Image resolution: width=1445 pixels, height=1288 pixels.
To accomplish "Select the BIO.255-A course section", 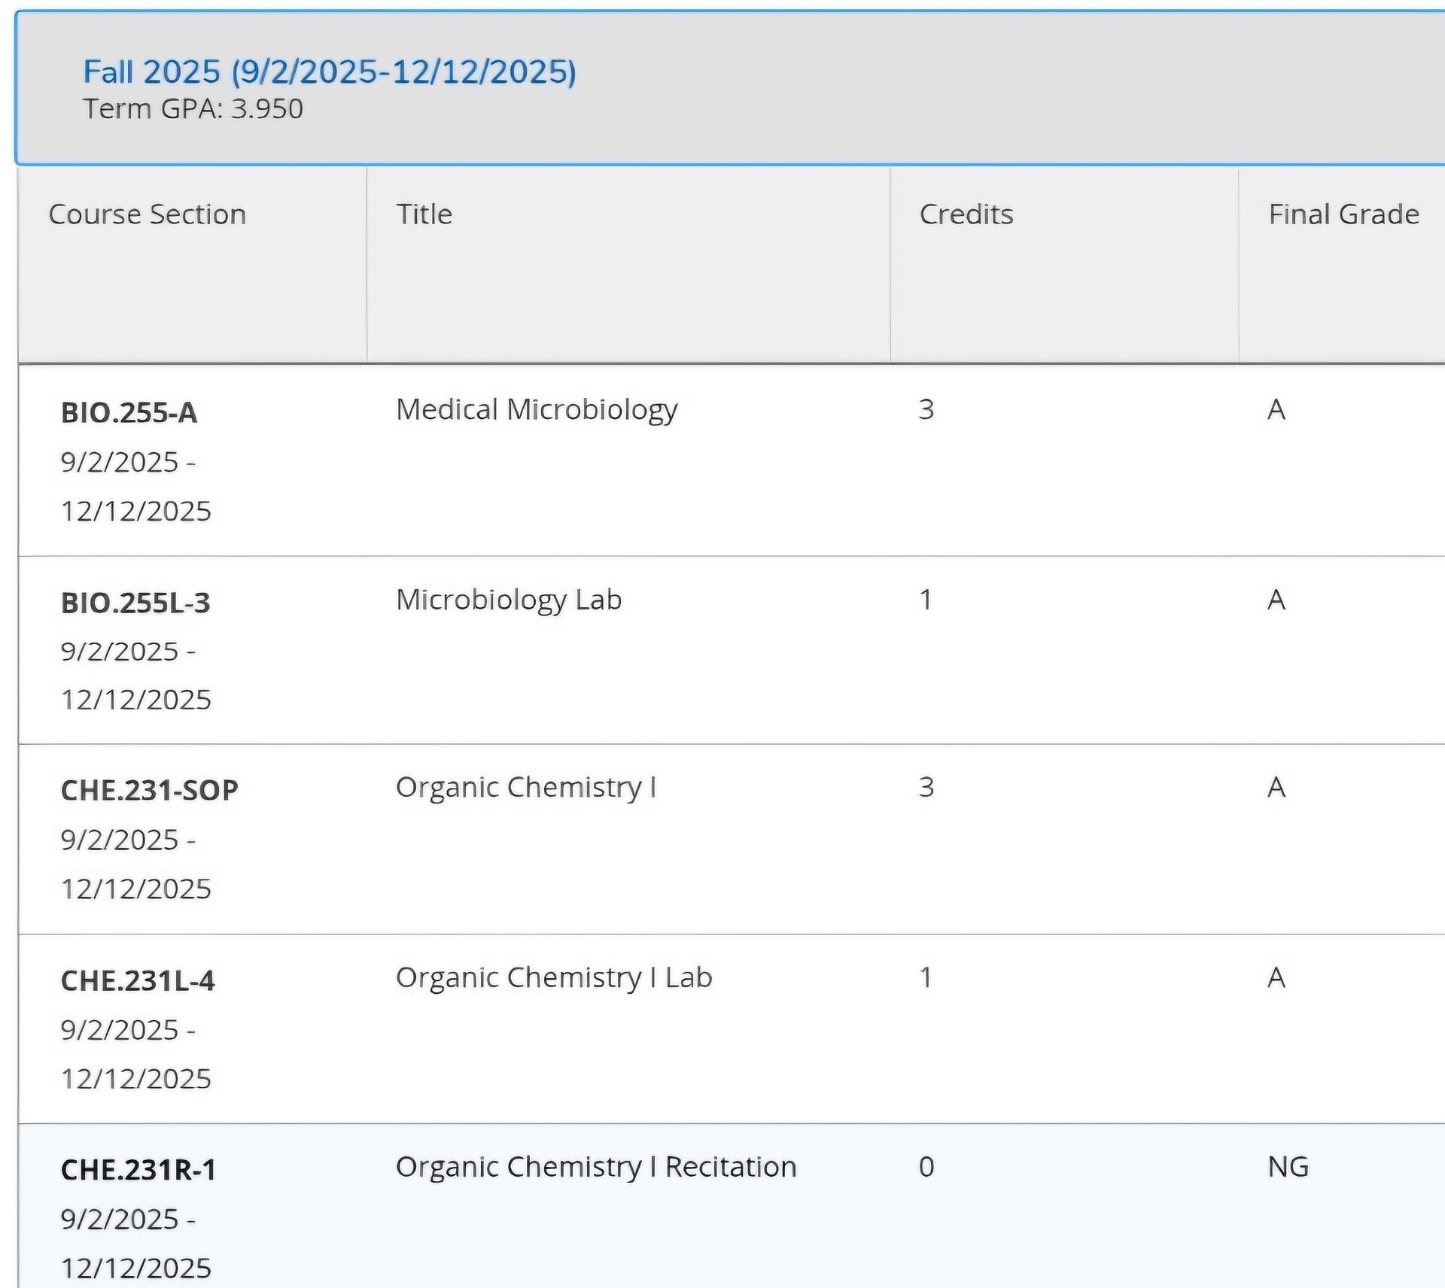I will (x=129, y=412).
